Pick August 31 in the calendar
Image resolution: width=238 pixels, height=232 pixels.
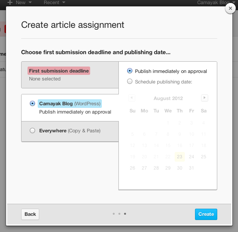(192, 168)
